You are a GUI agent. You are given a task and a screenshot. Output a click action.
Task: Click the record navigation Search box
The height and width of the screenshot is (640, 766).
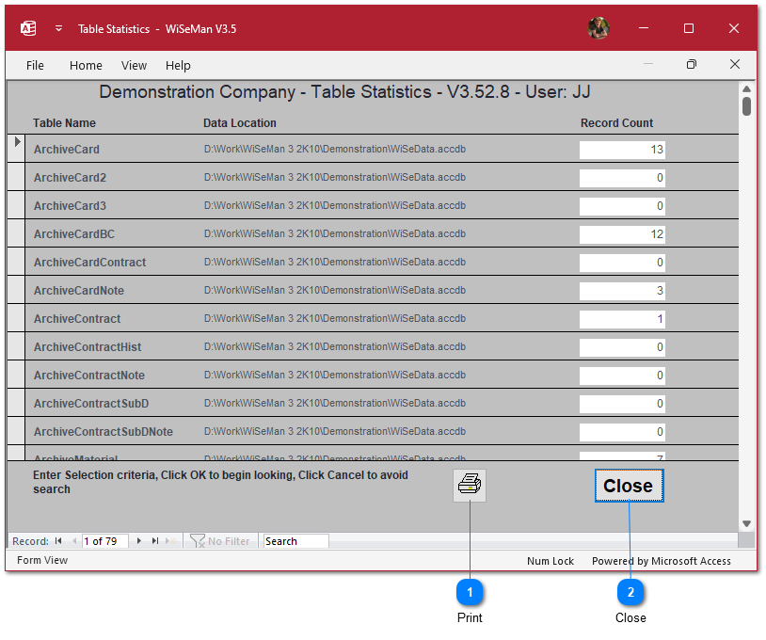[295, 541]
